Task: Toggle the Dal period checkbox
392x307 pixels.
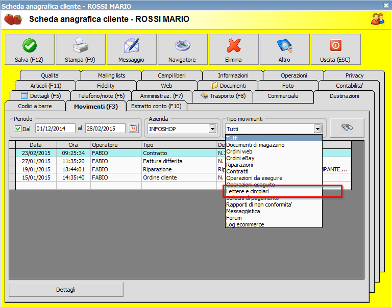Action: [18, 129]
